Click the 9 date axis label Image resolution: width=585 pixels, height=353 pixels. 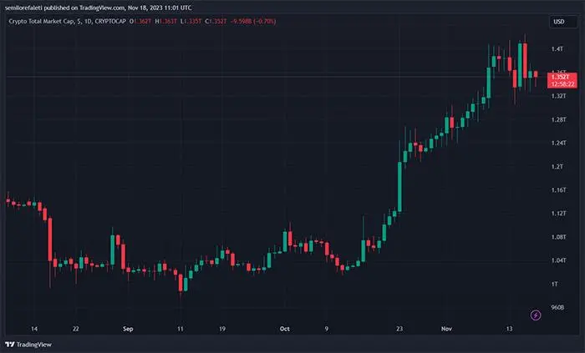327,329
